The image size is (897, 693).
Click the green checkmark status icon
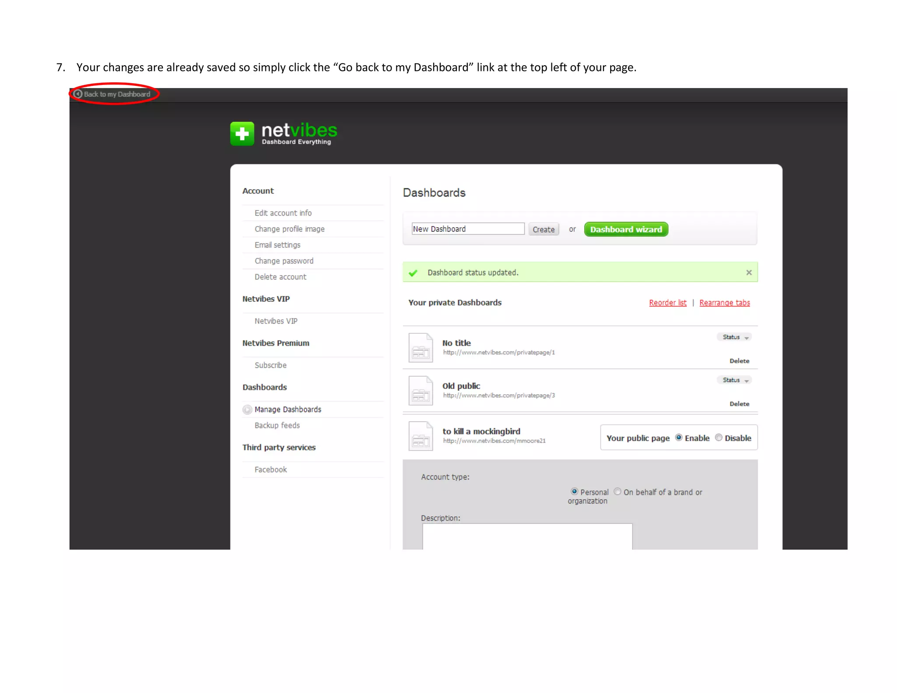[x=413, y=273]
